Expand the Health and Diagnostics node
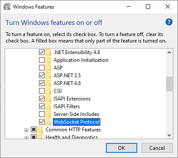The image size is (178, 158). tap(26, 137)
